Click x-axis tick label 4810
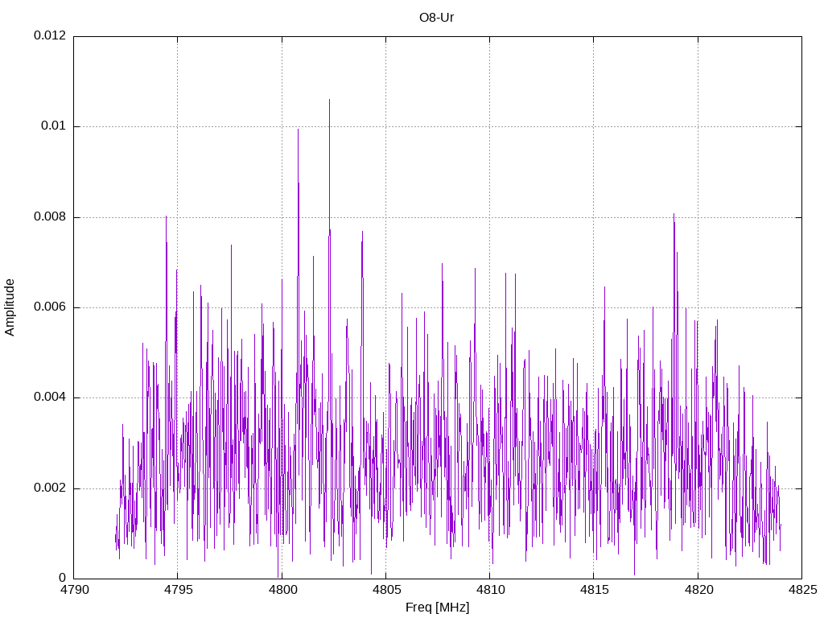 (x=490, y=590)
